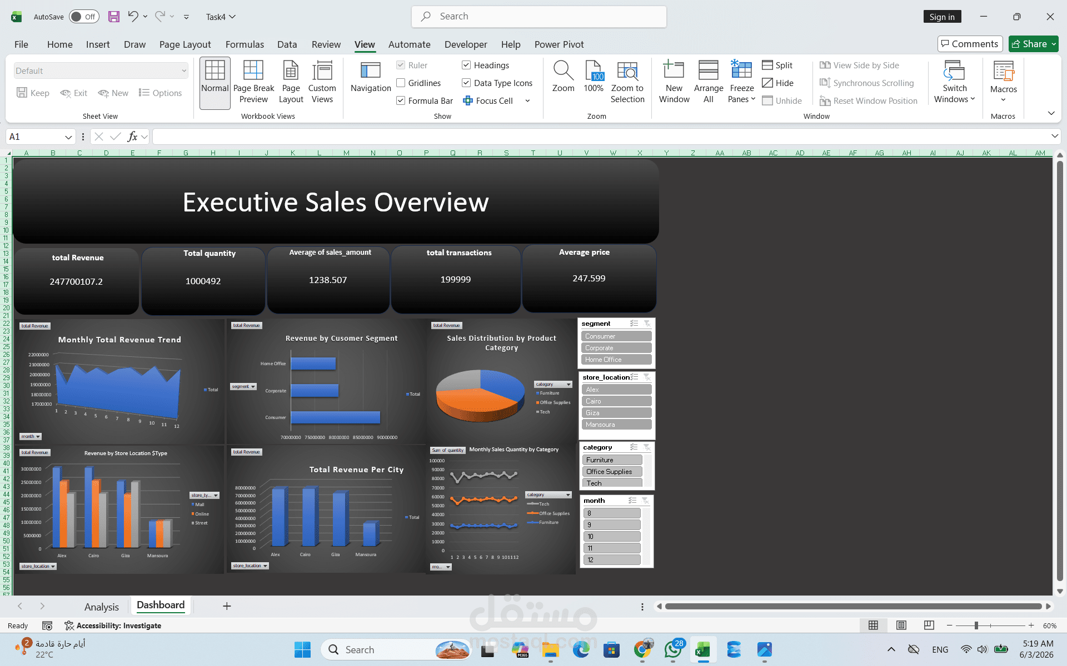Screen dimensions: 1067x666
Task: Open the Zoom dialog
Action: [x=563, y=78]
